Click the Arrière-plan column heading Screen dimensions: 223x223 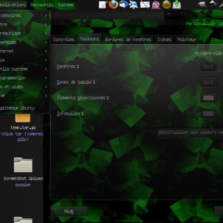coord(209,54)
